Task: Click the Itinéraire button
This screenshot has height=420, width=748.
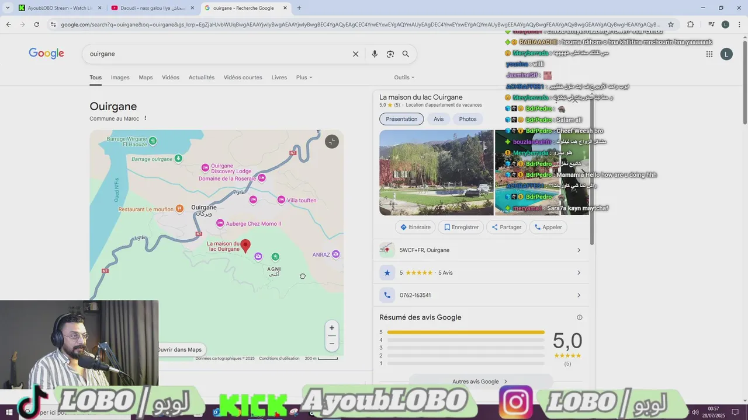Action: pyautogui.click(x=415, y=228)
